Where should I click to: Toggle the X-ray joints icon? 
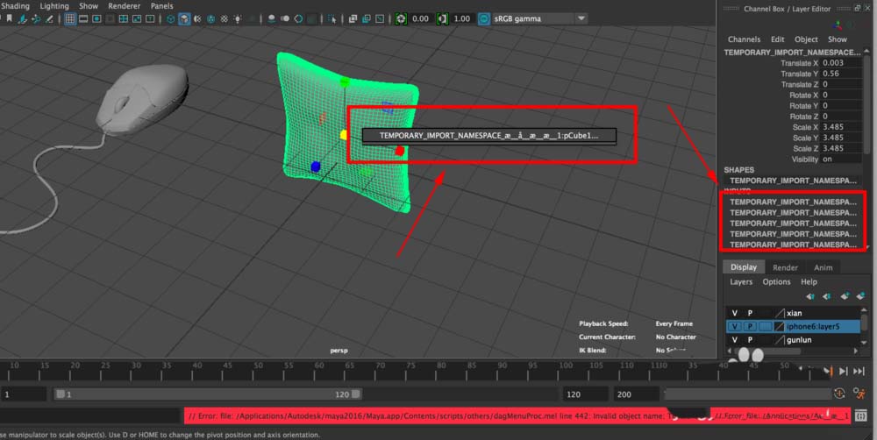pyautogui.click(x=379, y=18)
